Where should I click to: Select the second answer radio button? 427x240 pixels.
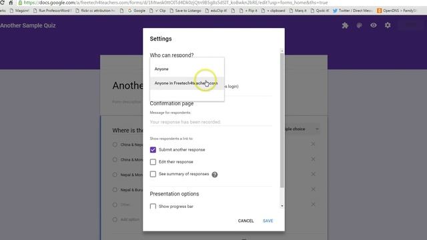point(115,159)
